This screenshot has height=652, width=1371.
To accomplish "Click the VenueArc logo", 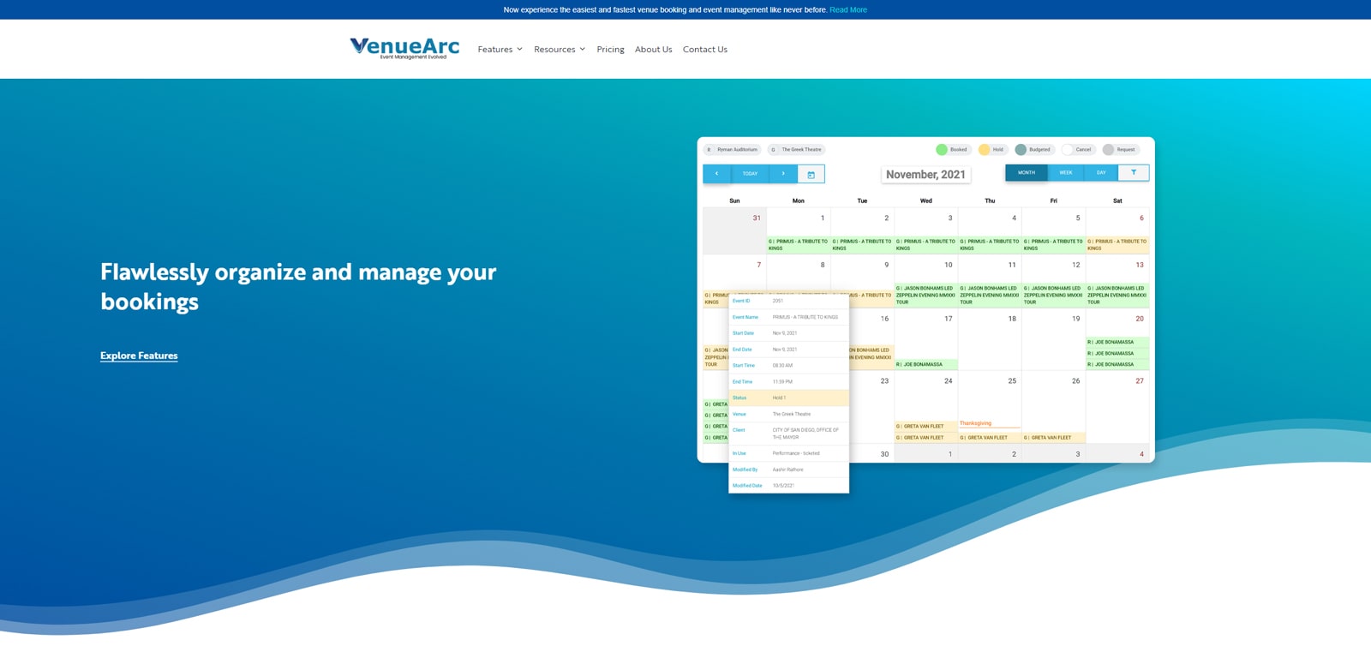I will (x=404, y=48).
